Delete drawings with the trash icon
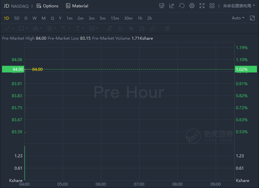Image resolution: width=259 pixels, height=188 pixels. coord(167,28)
